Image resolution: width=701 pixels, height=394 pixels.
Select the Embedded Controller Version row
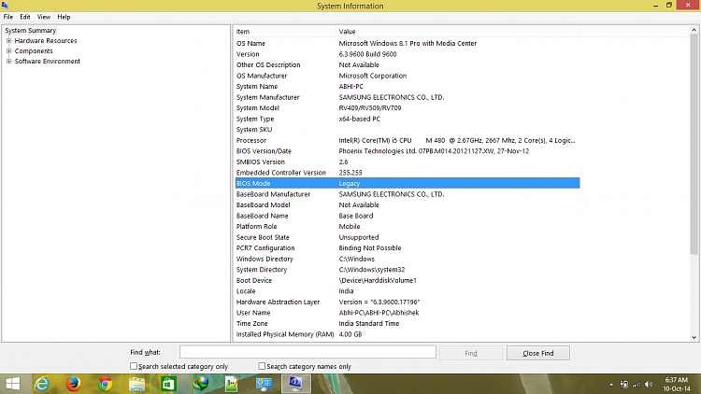click(x=408, y=173)
